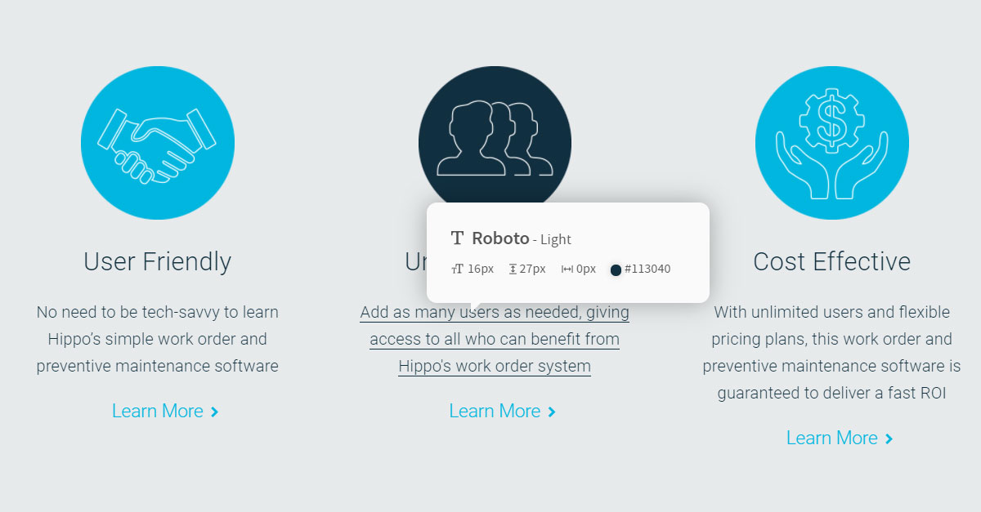Click chevron arrow after middle Learn More

pyautogui.click(x=552, y=412)
